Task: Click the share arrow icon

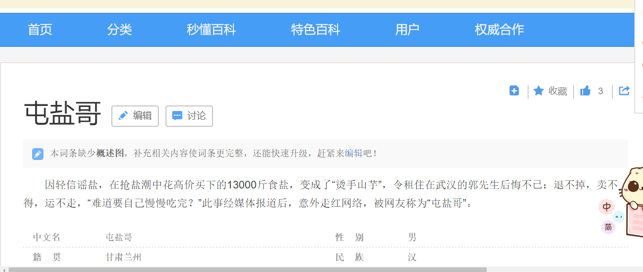Action: (624, 91)
